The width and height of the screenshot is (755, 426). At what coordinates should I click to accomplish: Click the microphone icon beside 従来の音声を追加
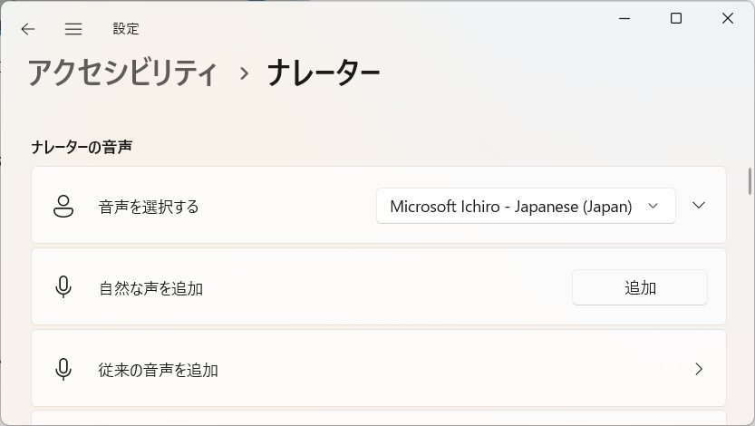pyautogui.click(x=63, y=369)
